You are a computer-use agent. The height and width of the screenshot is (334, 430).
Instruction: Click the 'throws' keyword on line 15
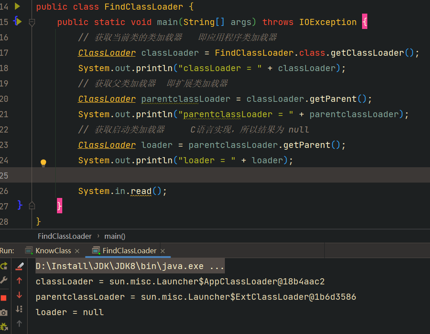(x=278, y=22)
